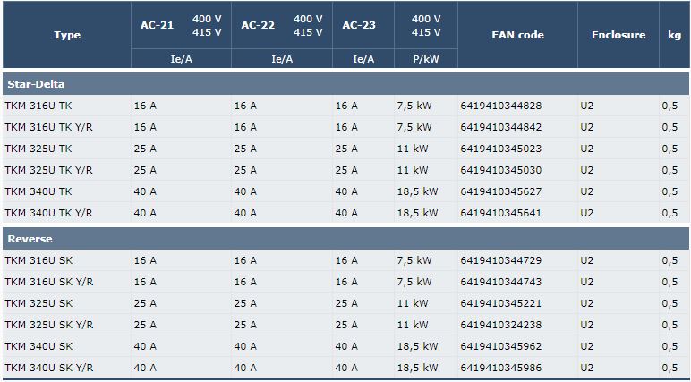Click EAN code 6419410344842
Viewport: 691px width, 382px height.
pyautogui.click(x=500, y=127)
